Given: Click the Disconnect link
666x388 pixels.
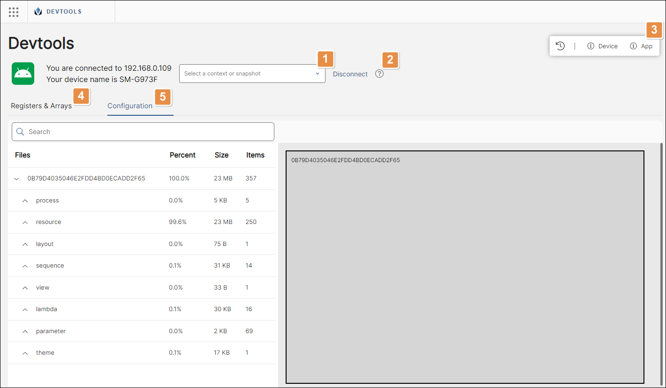Looking at the screenshot, I should pos(350,74).
